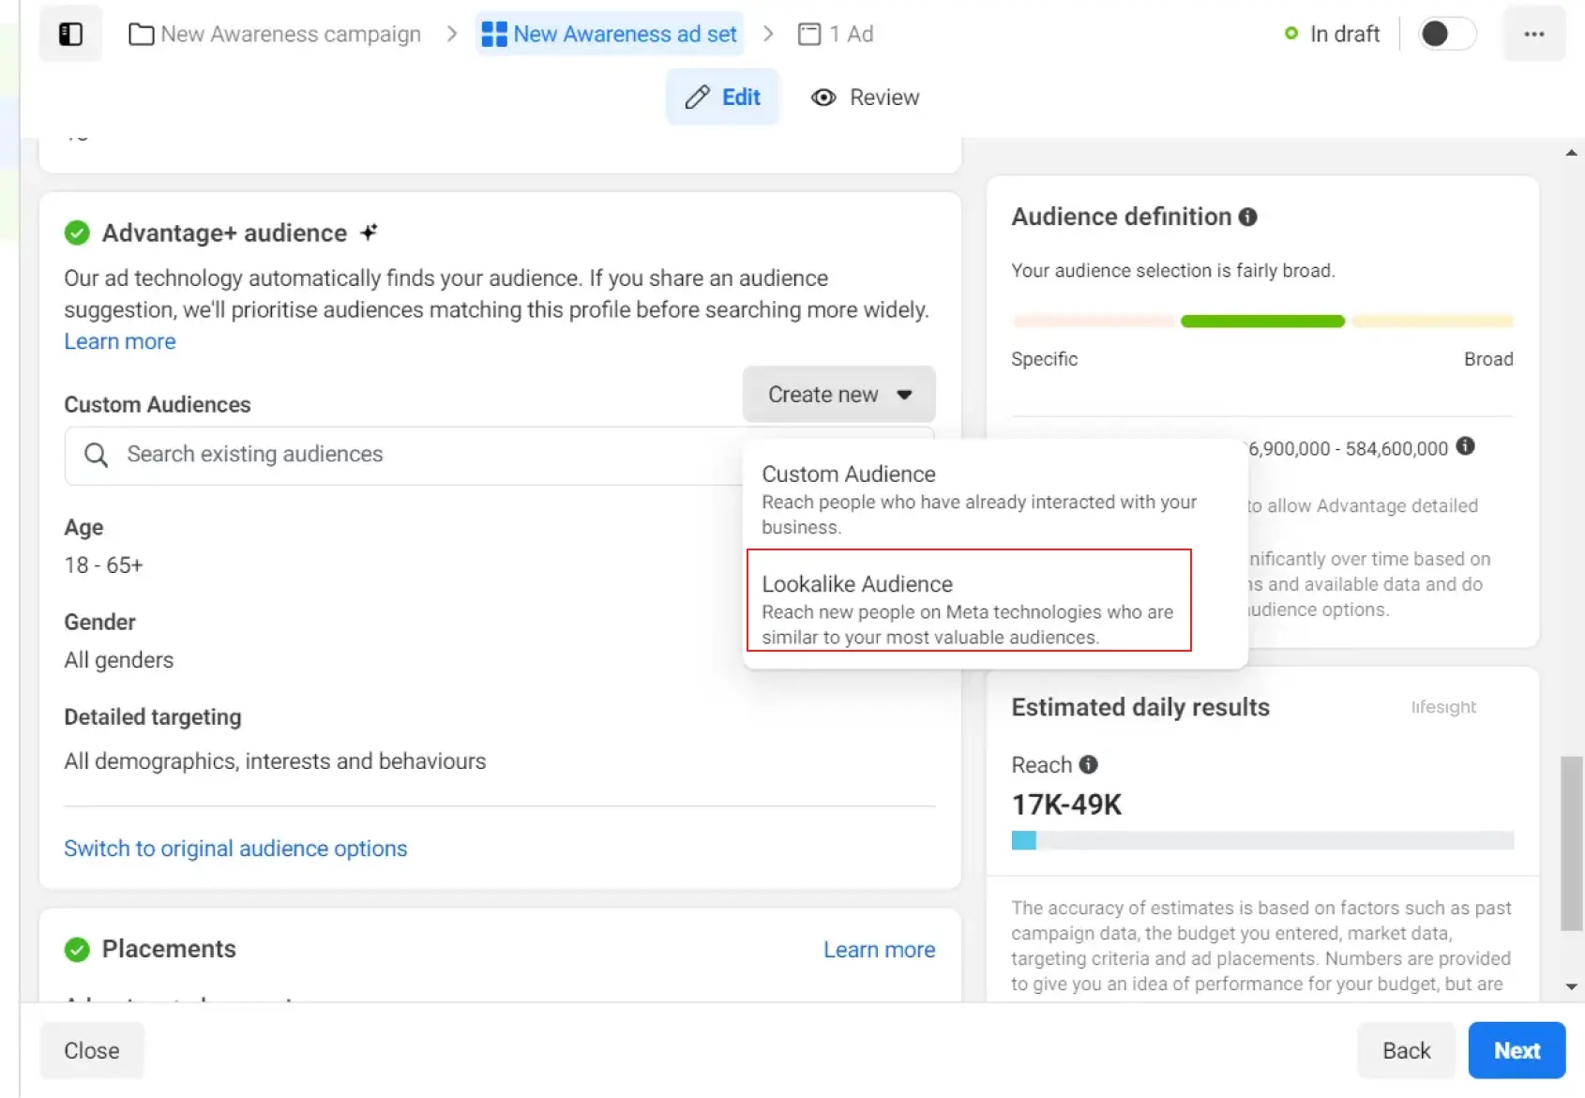
Task: Click the ad window icon
Action: (x=808, y=35)
